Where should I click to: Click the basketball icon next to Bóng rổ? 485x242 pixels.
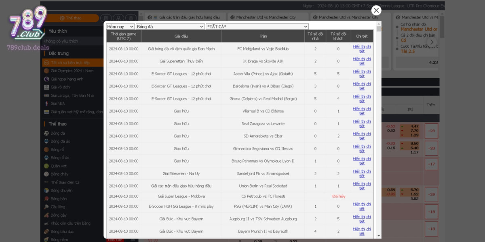pos(46,150)
